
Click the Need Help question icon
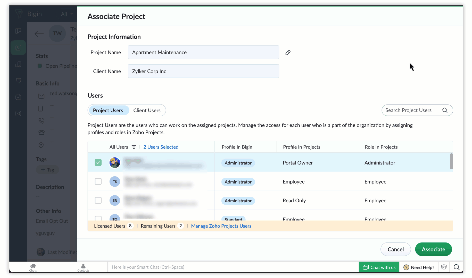pos(406,267)
